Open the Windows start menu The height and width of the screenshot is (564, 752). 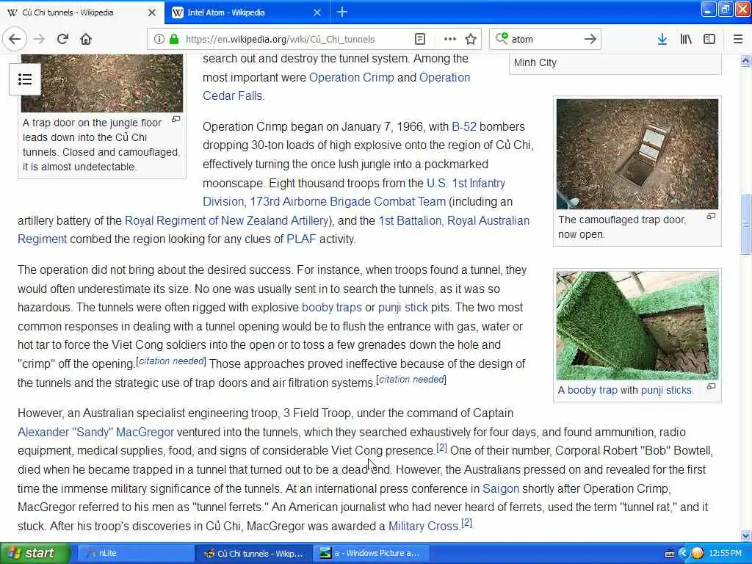pyautogui.click(x=35, y=553)
